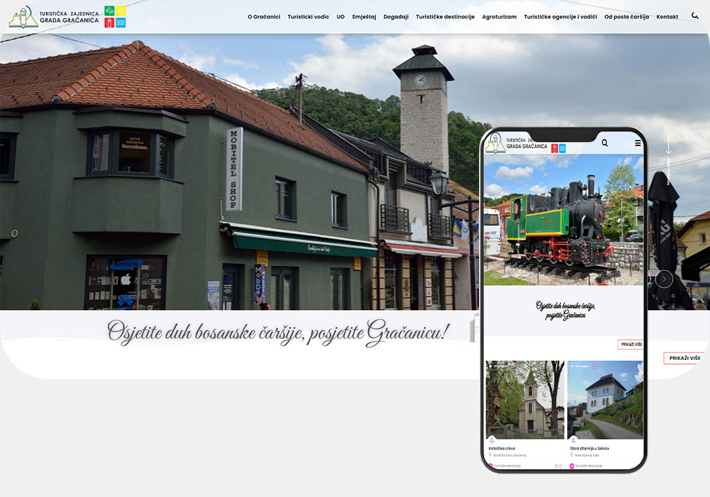Expand the UO navigation item

340,17
